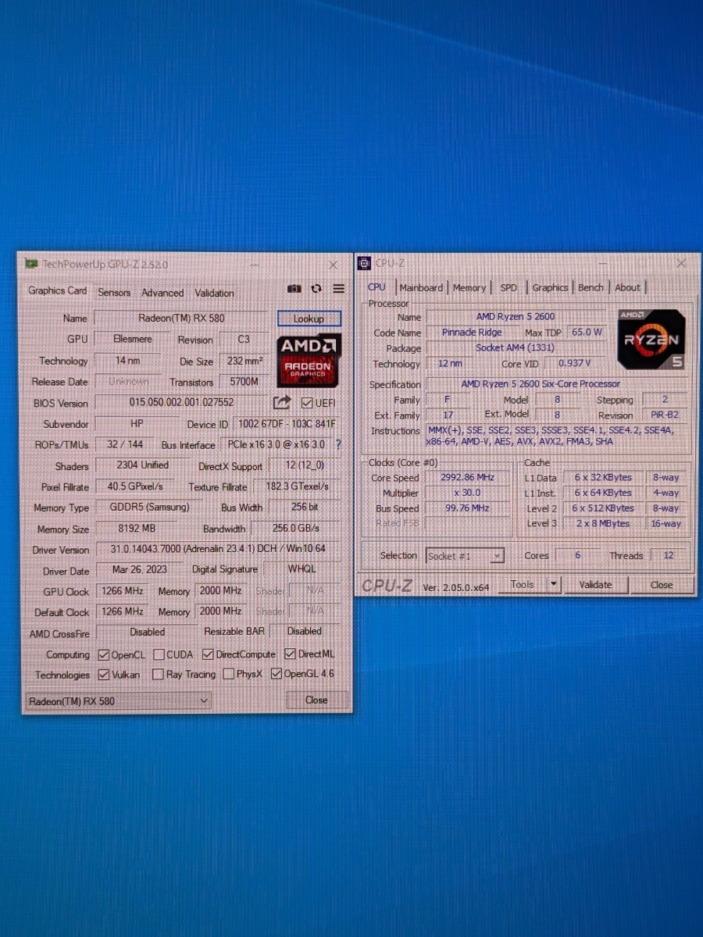This screenshot has height=937, width=703.
Task: Open the CPU-Z About tab
Action: click(x=627, y=287)
